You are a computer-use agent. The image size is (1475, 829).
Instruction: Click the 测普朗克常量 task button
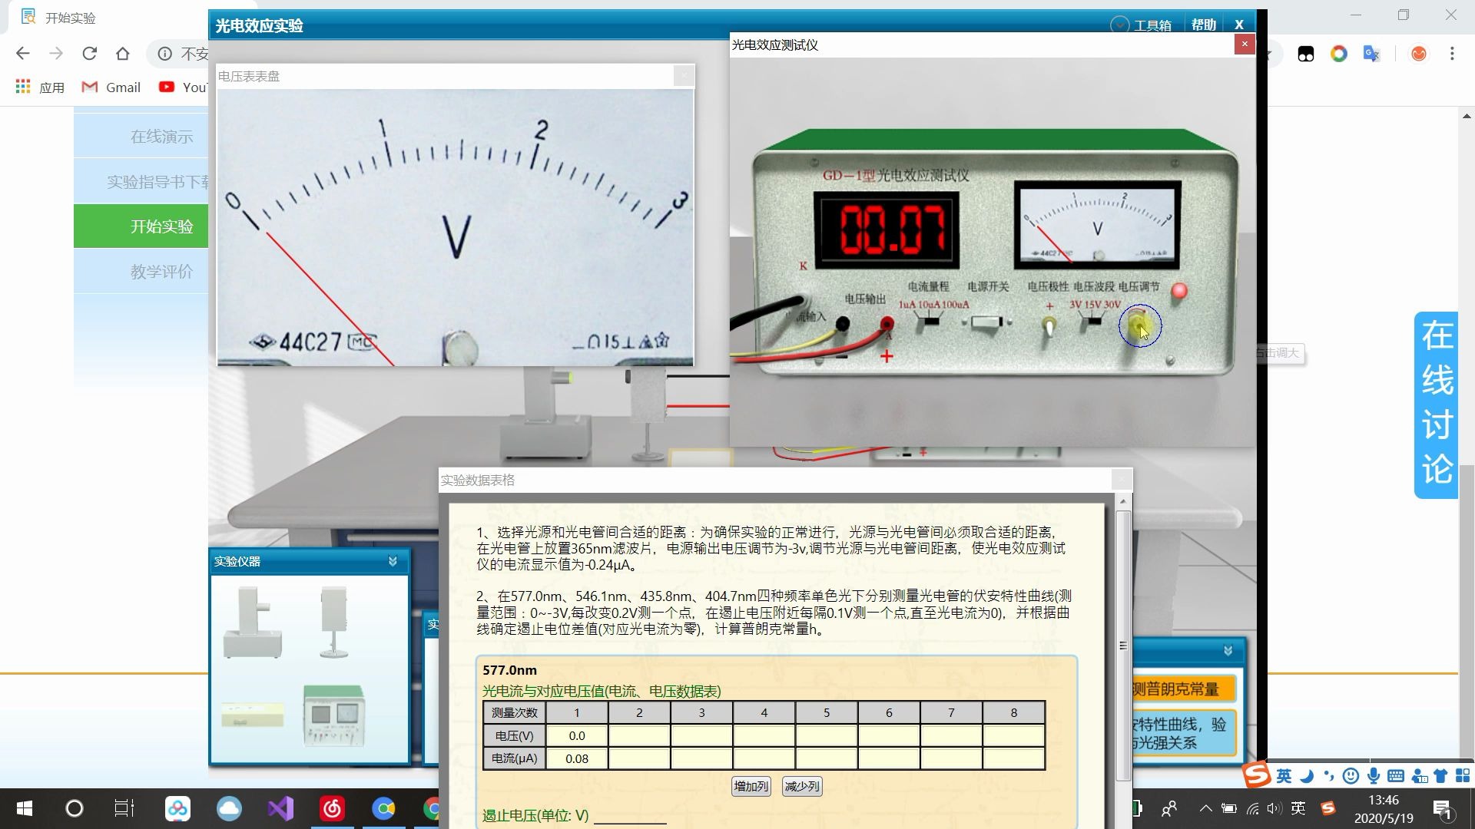tap(1183, 689)
